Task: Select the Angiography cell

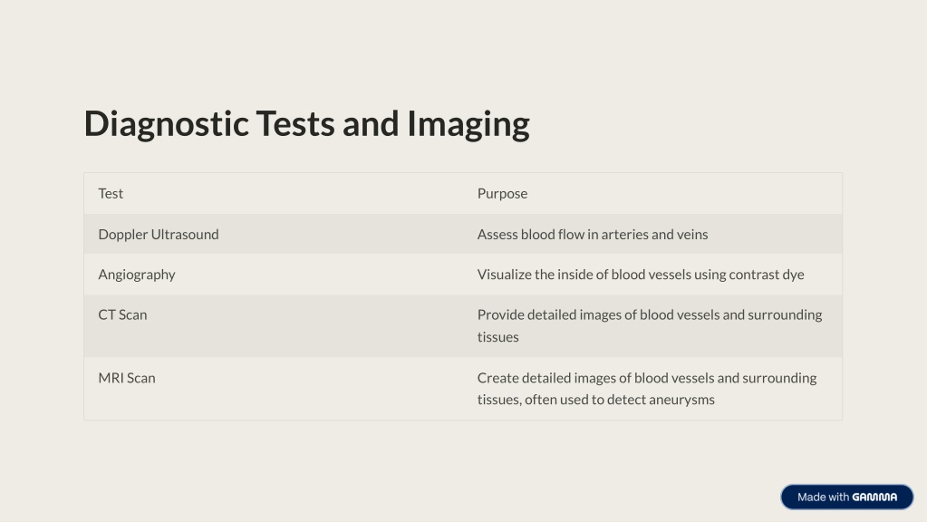Action: (x=274, y=275)
